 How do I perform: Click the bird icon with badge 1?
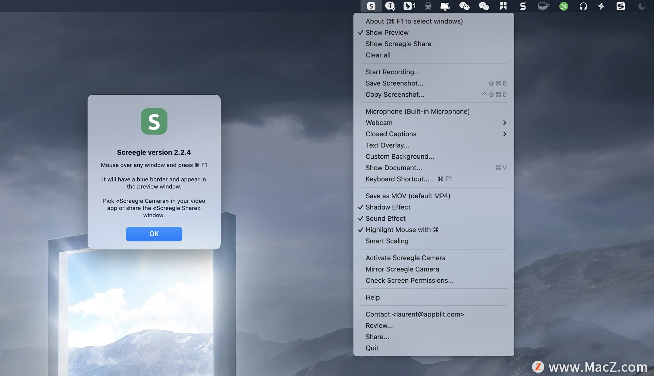pyautogui.click(x=409, y=6)
